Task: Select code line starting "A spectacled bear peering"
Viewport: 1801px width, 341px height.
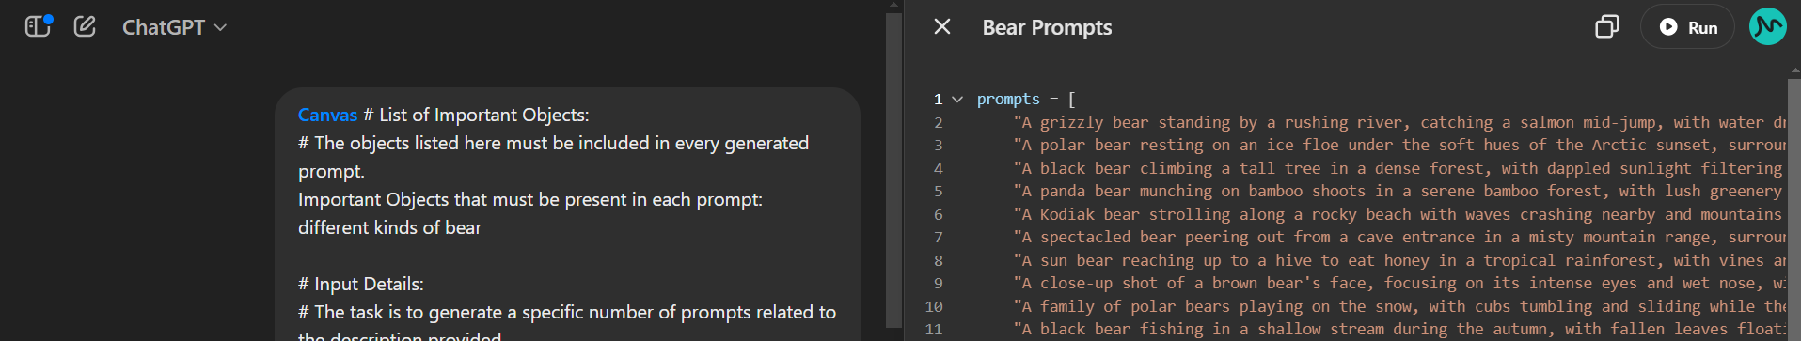Action: (1400, 237)
